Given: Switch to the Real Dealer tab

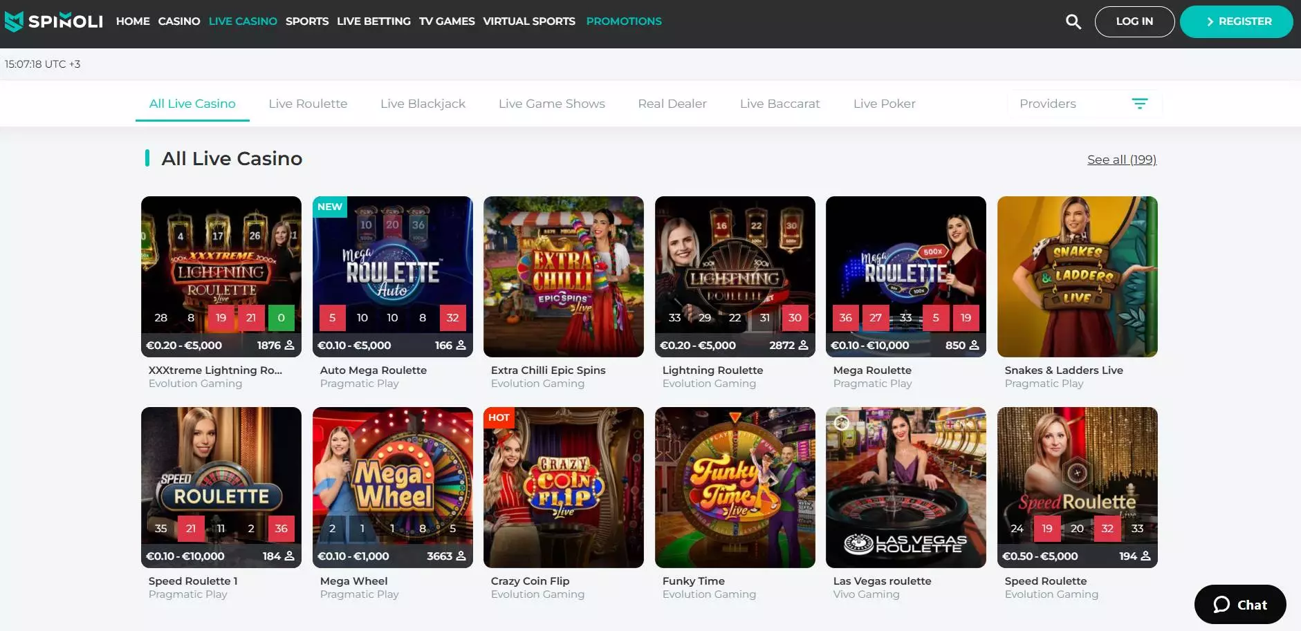Looking at the screenshot, I should tap(672, 104).
